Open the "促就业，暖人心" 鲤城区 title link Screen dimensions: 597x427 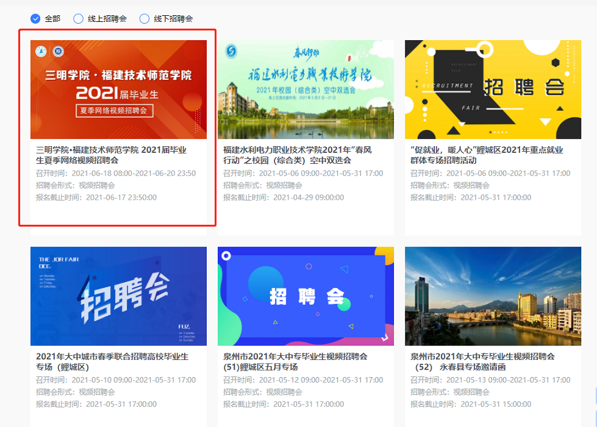(x=487, y=155)
